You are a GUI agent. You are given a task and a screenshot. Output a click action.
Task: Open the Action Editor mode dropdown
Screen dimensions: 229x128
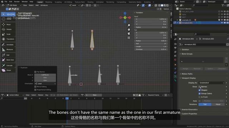pos(15,95)
